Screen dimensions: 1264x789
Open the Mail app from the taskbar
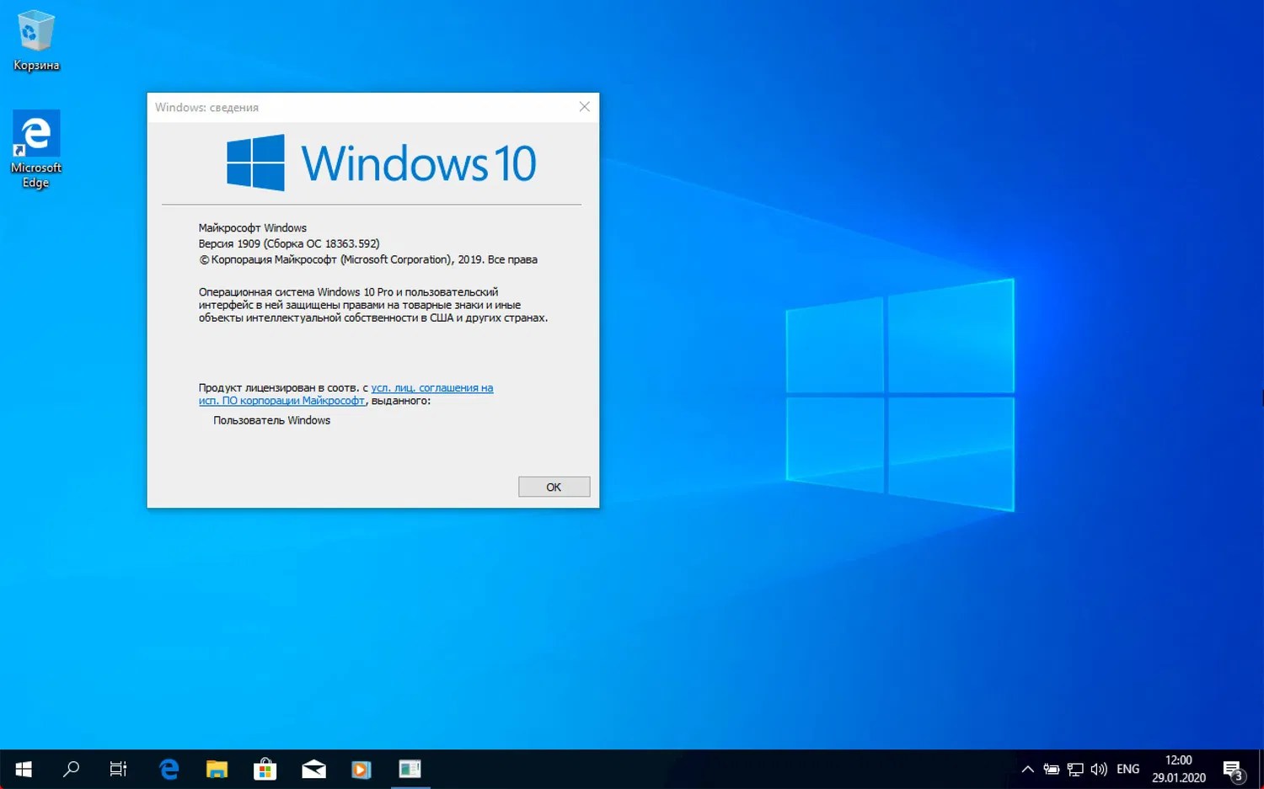click(x=313, y=769)
